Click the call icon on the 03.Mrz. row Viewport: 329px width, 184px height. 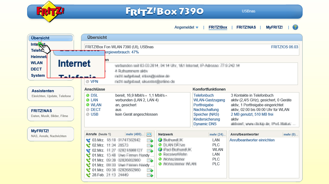(x=88, y=140)
